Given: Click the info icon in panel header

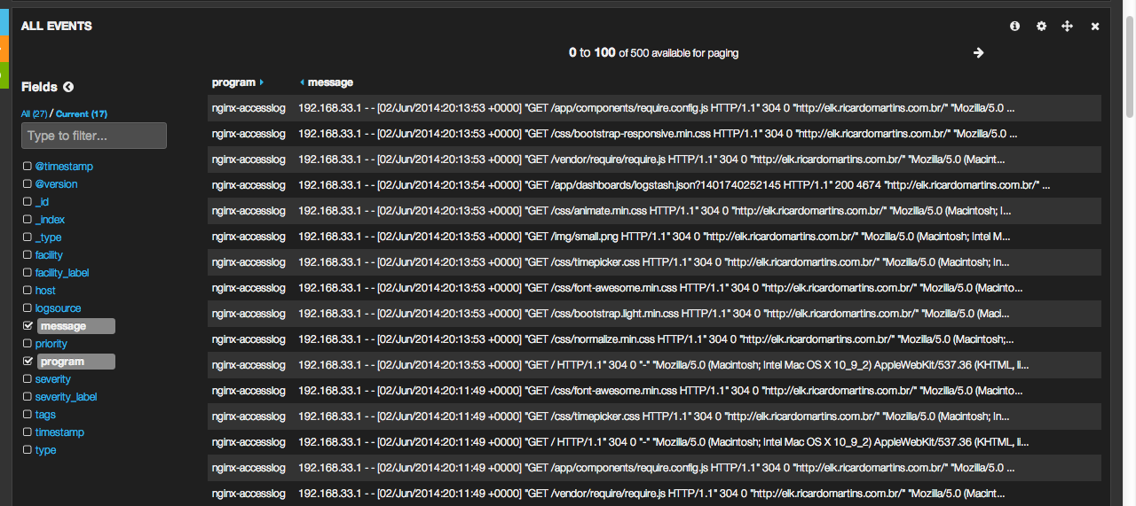Looking at the screenshot, I should click(x=1014, y=27).
